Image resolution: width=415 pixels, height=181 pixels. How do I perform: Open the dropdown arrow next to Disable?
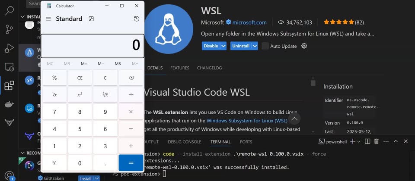coord(223,46)
